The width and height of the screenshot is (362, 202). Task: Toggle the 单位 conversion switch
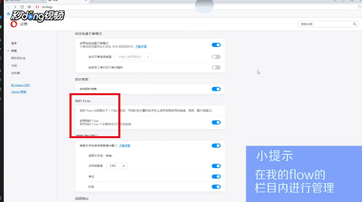216,177
